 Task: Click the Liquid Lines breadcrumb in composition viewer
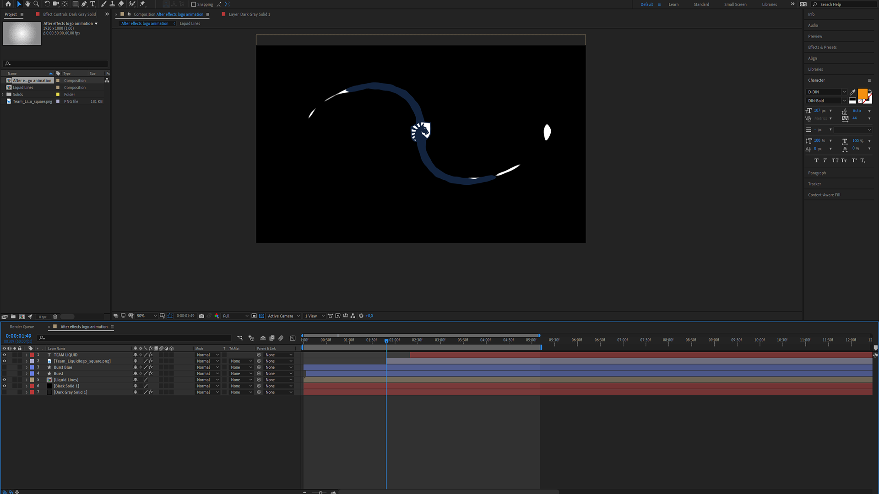coord(190,23)
